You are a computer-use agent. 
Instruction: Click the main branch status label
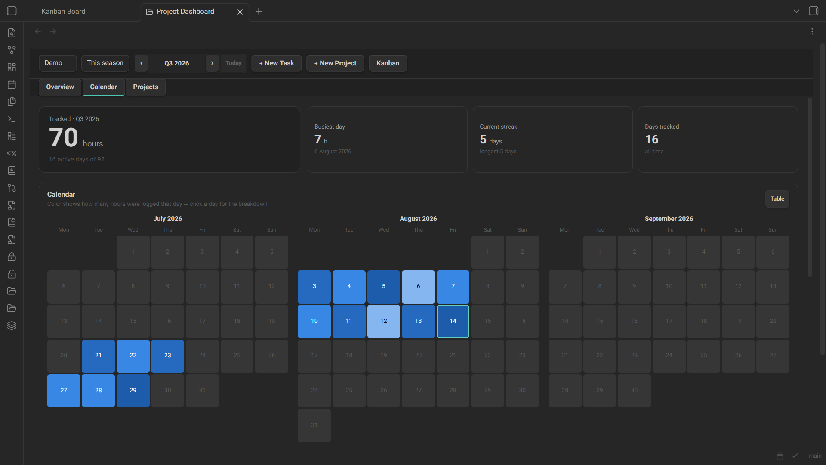(815, 456)
